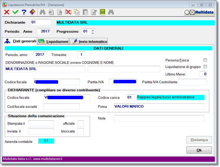This screenshot has width=220, height=167.
Task: Click the green checkmark confirm icon
Action: (15, 12)
